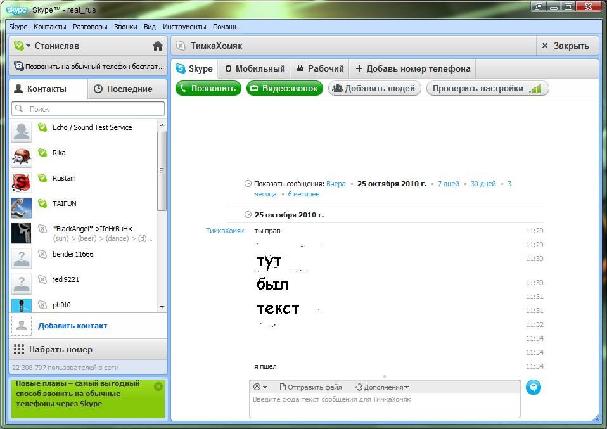Select the Rustam contact
This screenshot has width=607, height=429.
point(84,182)
